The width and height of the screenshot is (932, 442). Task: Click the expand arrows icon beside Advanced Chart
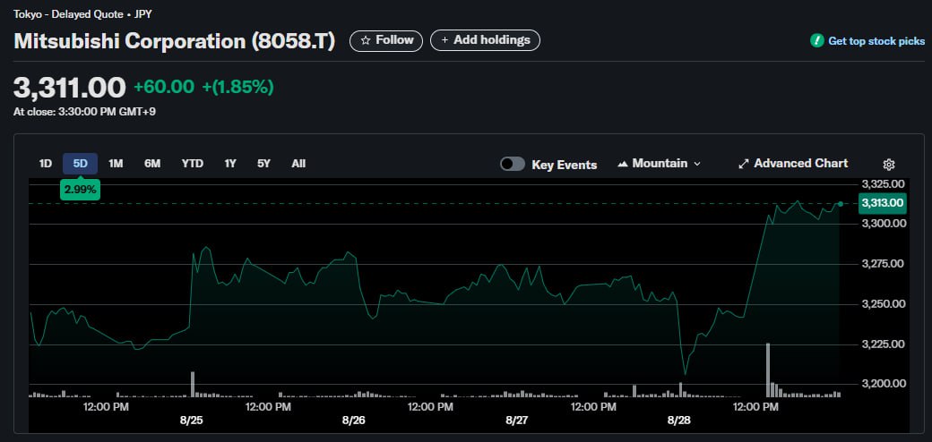click(743, 164)
